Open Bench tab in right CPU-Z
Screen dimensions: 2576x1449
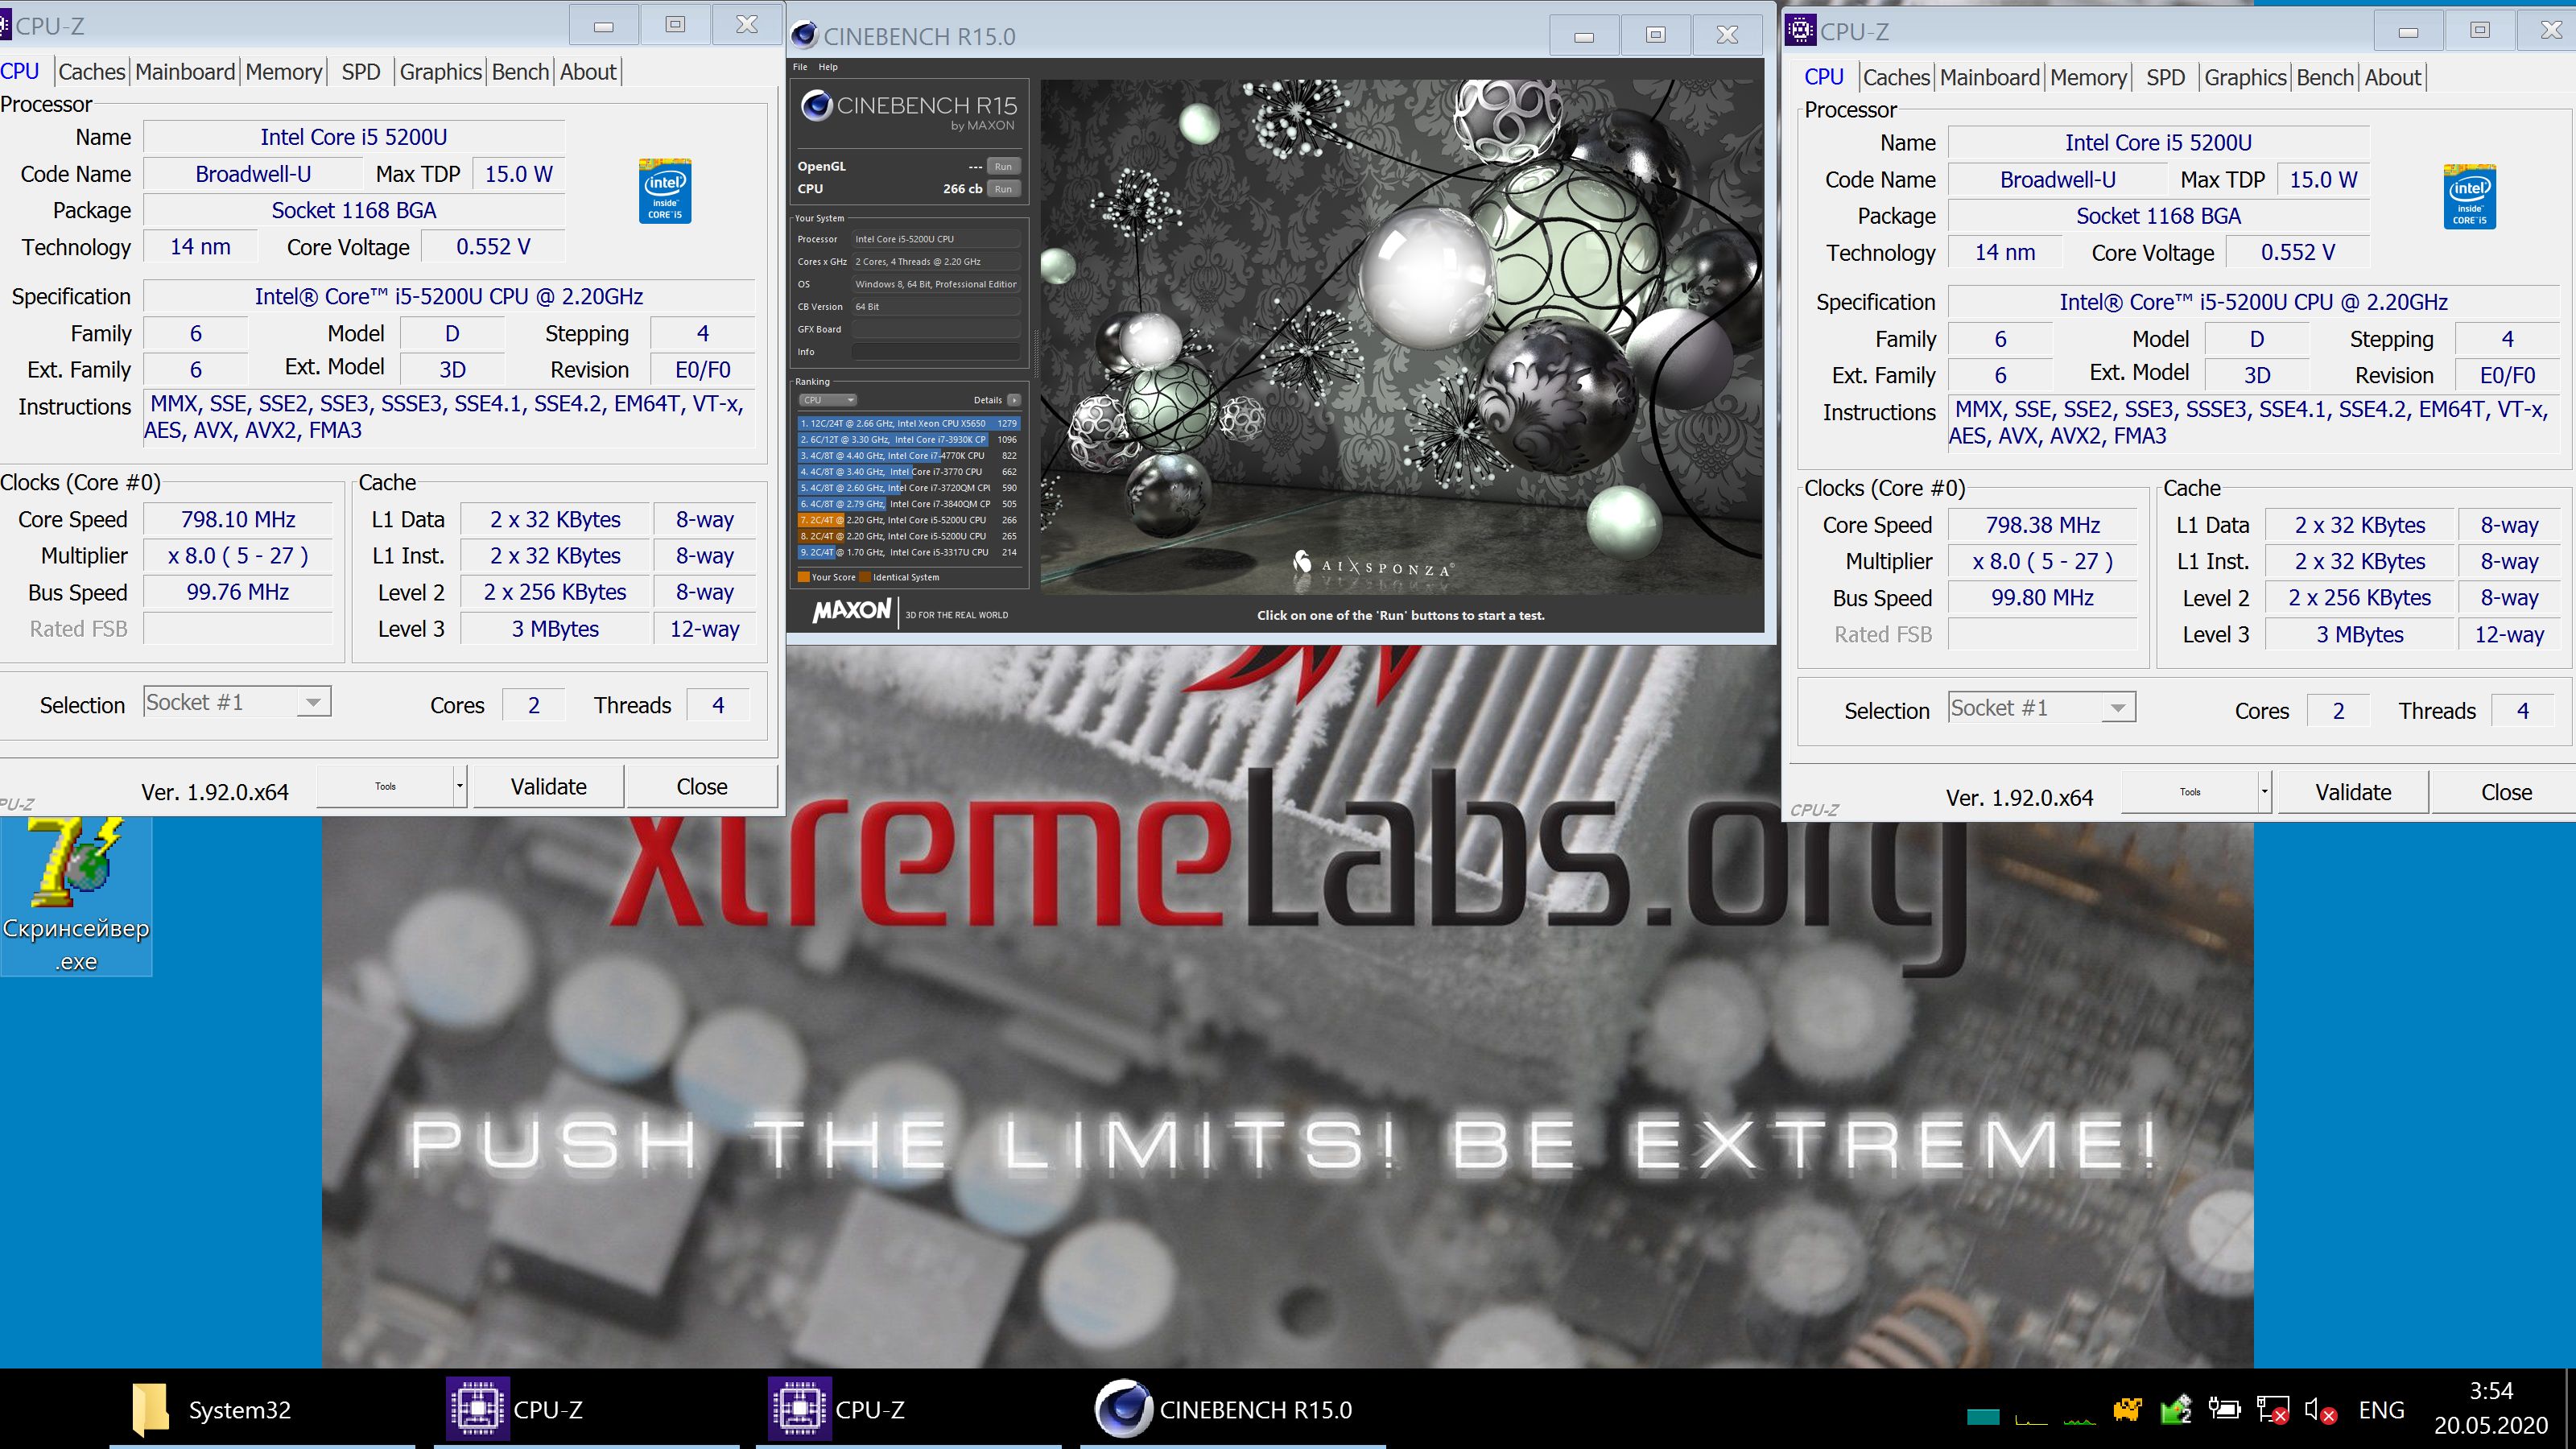tap(2326, 78)
